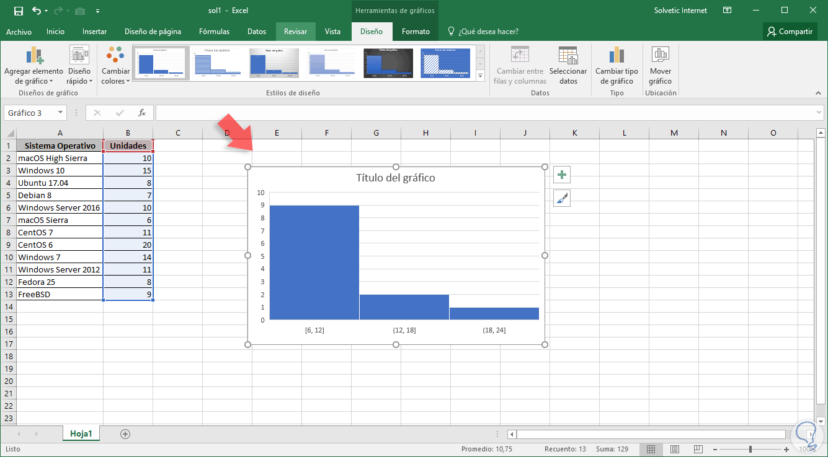Collapse the ribbon
828x457 pixels.
click(819, 92)
